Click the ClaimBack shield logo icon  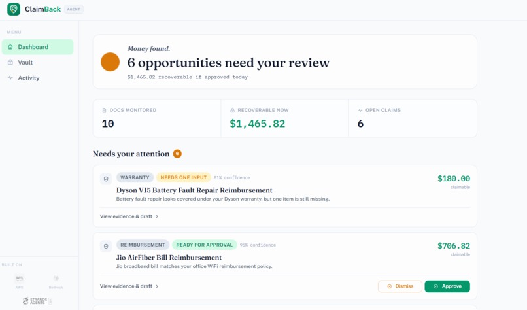coord(14,9)
